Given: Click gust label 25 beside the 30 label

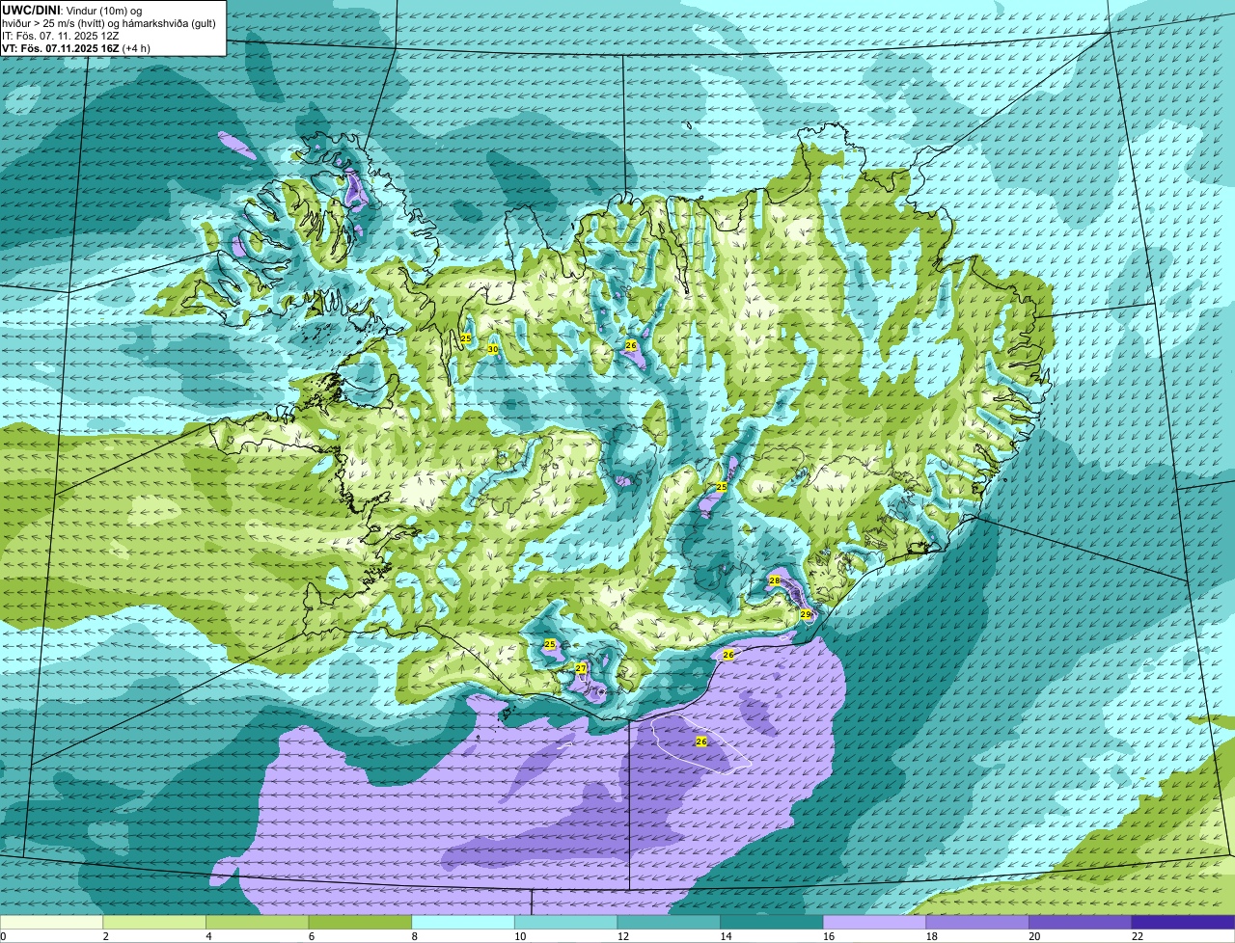Looking at the screenshot, I should click(x=466, y=338).
